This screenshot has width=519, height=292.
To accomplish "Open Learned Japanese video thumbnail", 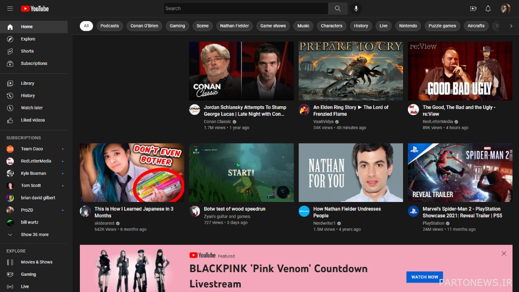I will [132, 173].
